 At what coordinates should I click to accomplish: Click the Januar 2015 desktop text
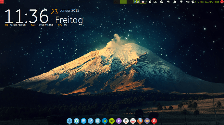[69, 11]
